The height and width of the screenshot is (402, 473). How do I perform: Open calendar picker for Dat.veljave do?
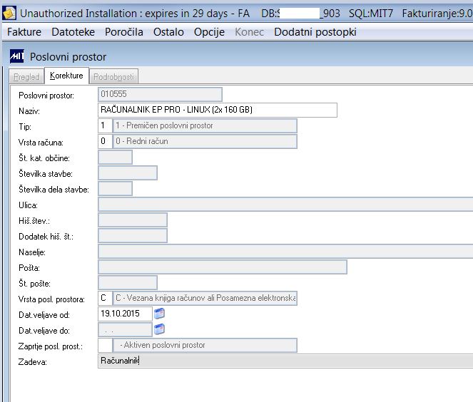point(159,329)
